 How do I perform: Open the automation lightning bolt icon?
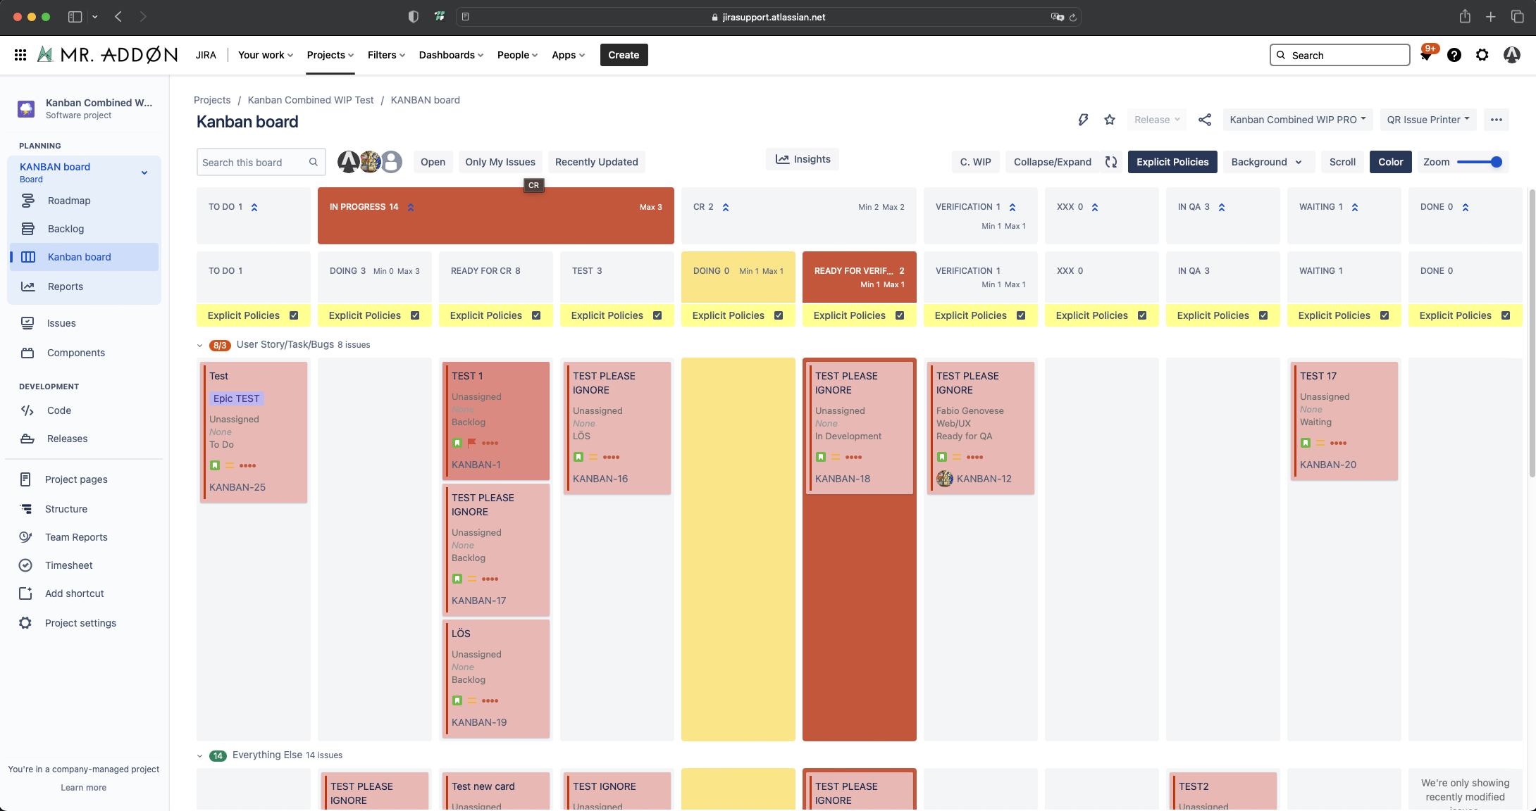[x=1083, y=120]
